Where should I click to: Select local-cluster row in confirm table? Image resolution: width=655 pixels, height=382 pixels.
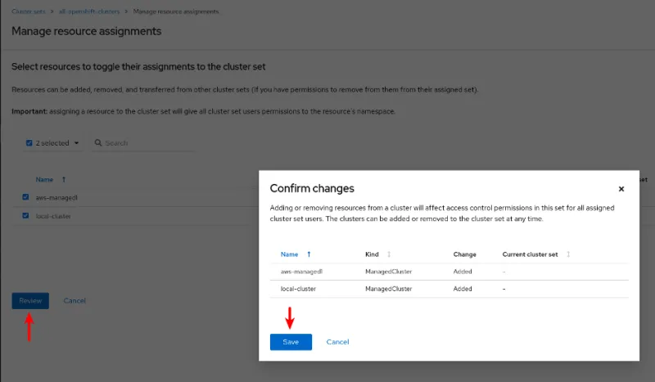[x=449, y=289]
